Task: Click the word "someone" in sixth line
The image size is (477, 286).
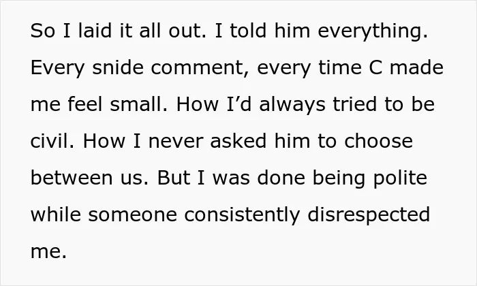Action: pos(133,215)
